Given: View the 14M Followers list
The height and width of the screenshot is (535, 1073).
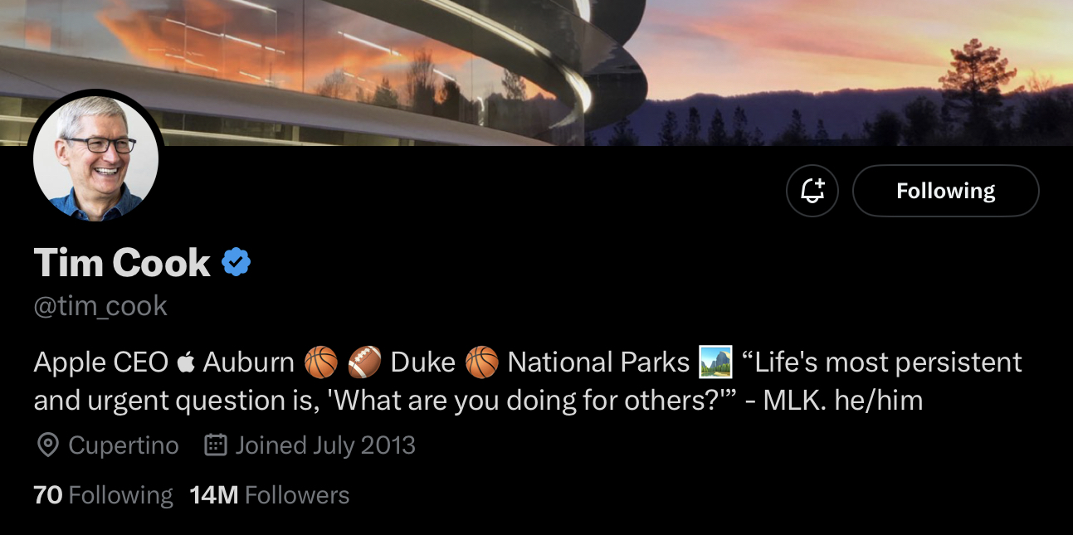Looking at the screenshot, I should tap(270, 495).
